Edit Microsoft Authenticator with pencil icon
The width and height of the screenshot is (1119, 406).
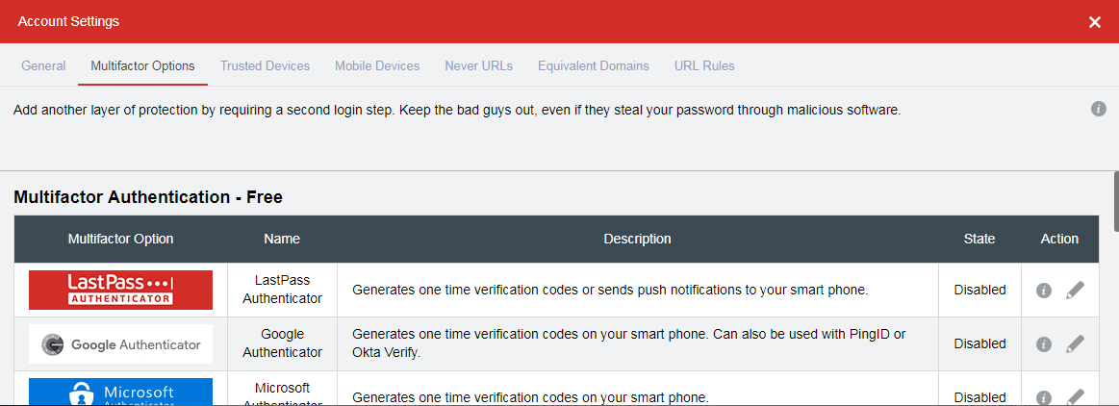pyautogui.click(x=1075, y=396)
